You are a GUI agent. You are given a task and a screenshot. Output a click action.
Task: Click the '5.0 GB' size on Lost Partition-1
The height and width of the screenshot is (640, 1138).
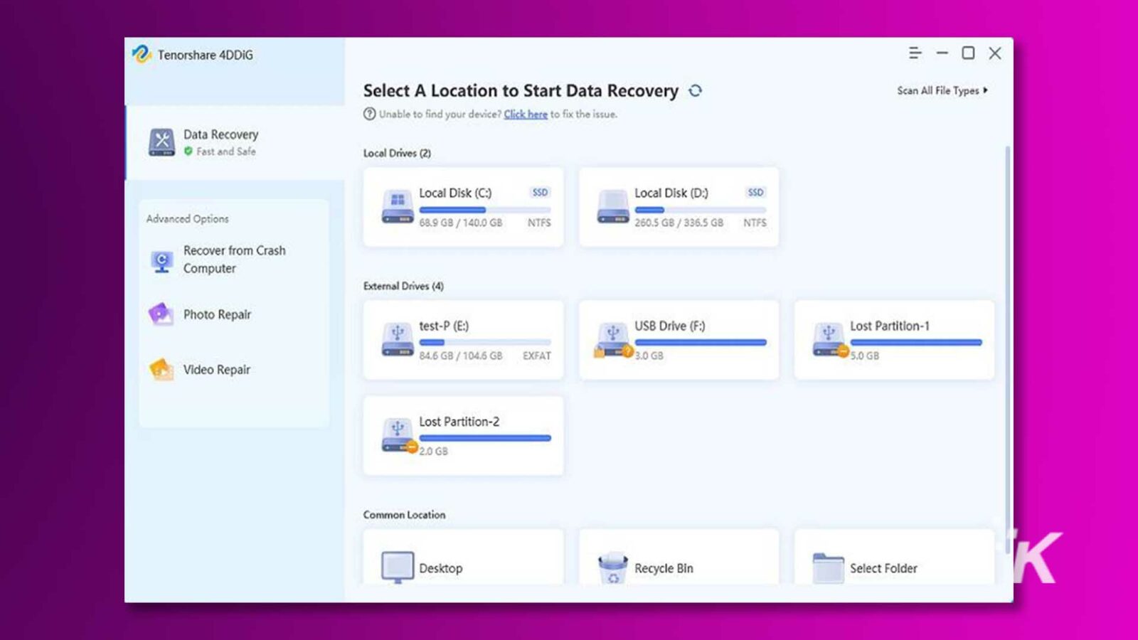pyautogui.click(x=865, y=356)
